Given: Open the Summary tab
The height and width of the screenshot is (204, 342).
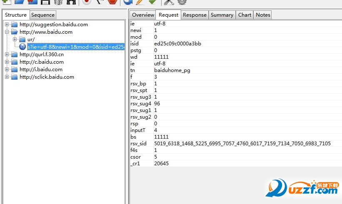Looking at the screenshot, I should [x=222, y=15].
